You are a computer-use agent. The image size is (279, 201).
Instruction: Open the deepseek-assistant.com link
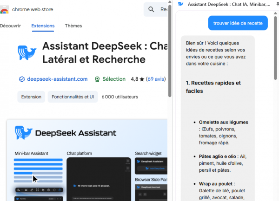(x=57, y=79)
